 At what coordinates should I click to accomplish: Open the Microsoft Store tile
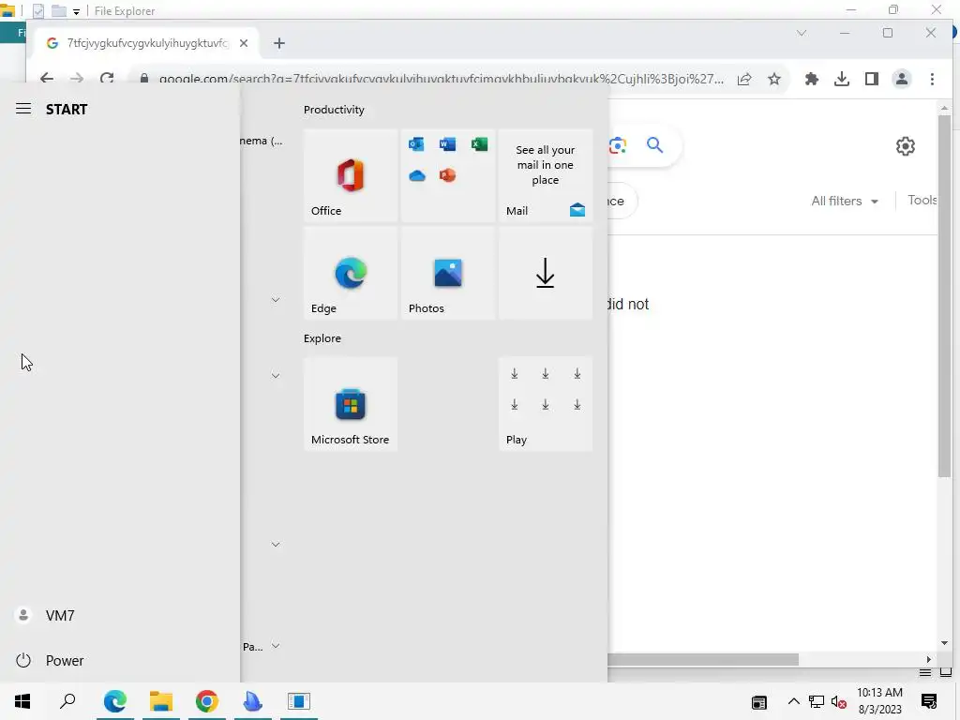(x=351, y=404)
